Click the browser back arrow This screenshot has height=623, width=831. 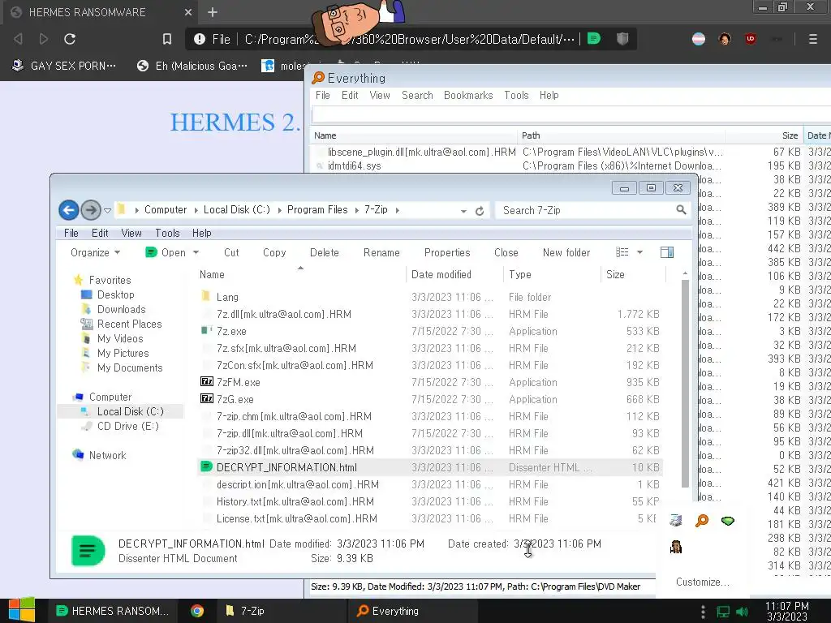(x=18, y=39)
